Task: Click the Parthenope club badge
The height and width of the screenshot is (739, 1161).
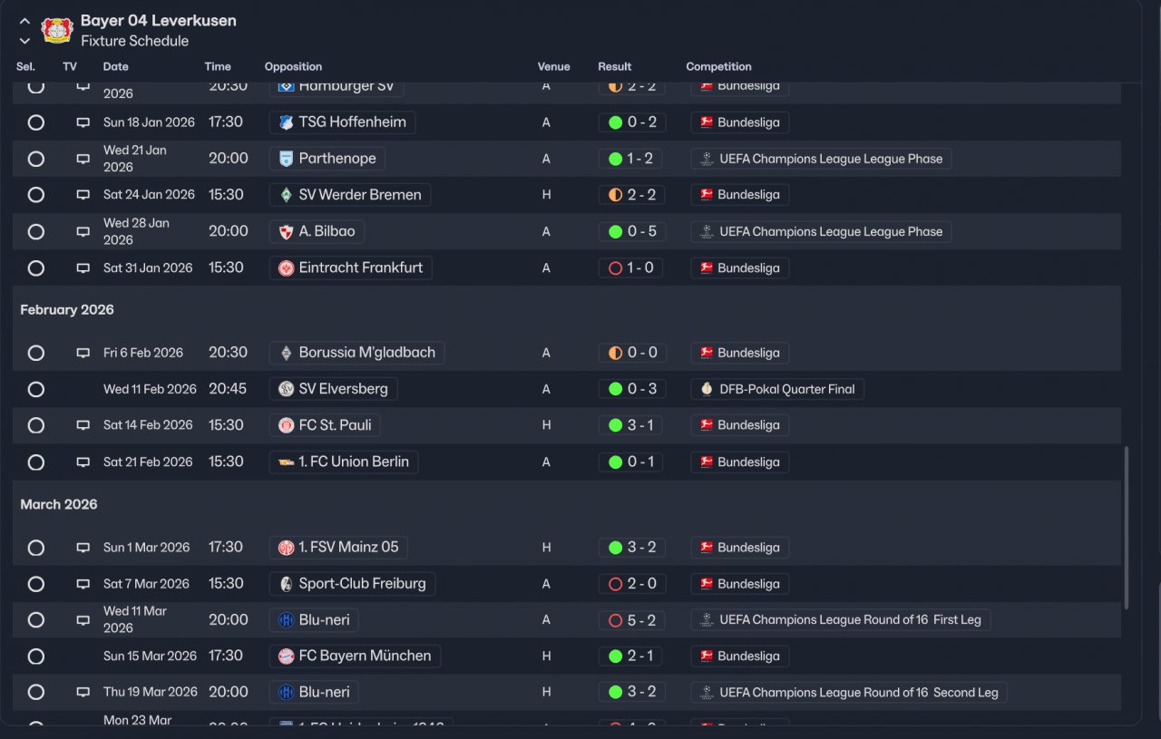Action: point(286,159)
